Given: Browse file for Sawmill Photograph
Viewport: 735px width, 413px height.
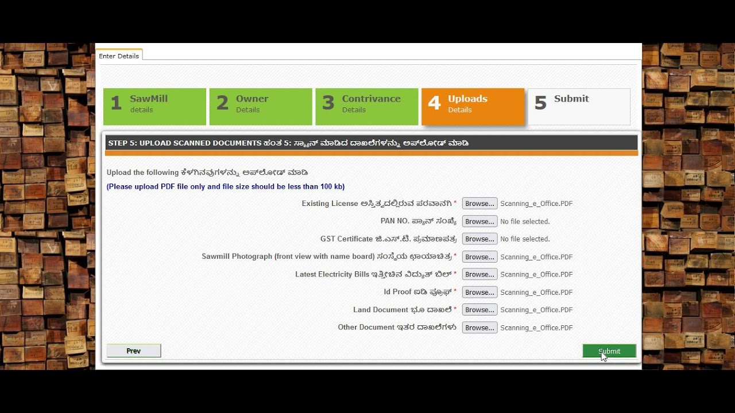Looking at the screenshot, I should pos(479,257).
